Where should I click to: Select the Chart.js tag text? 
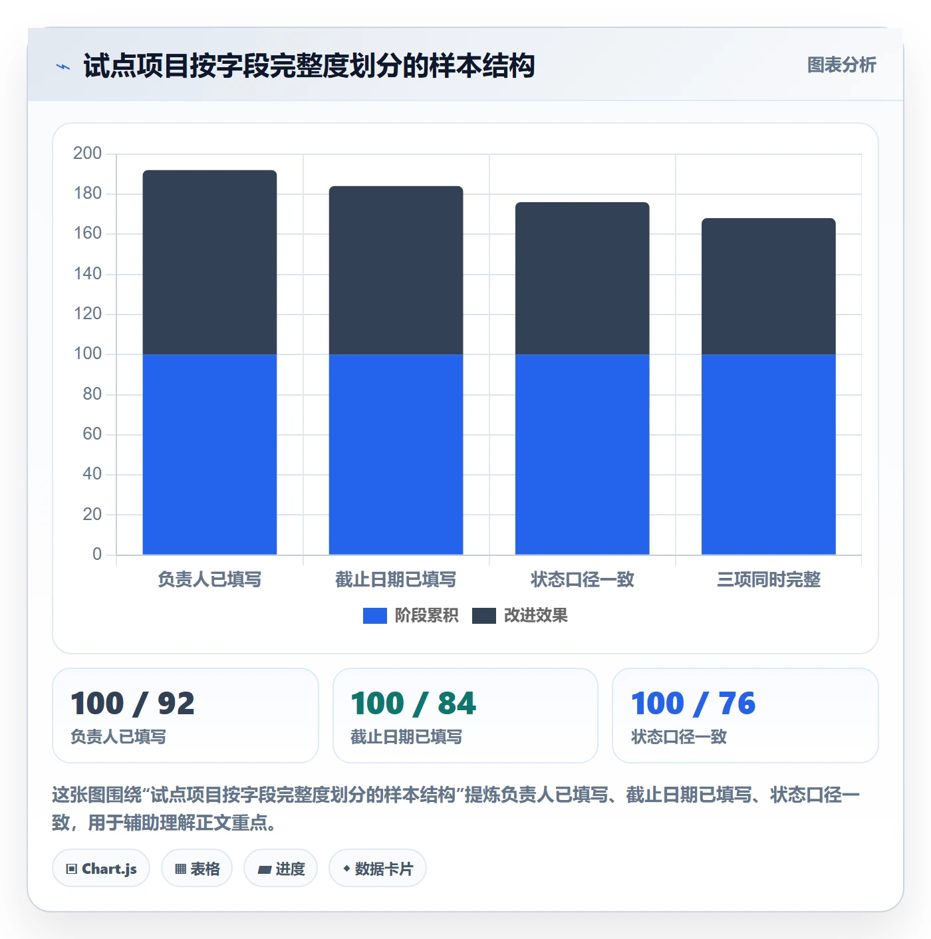[109, 869]
